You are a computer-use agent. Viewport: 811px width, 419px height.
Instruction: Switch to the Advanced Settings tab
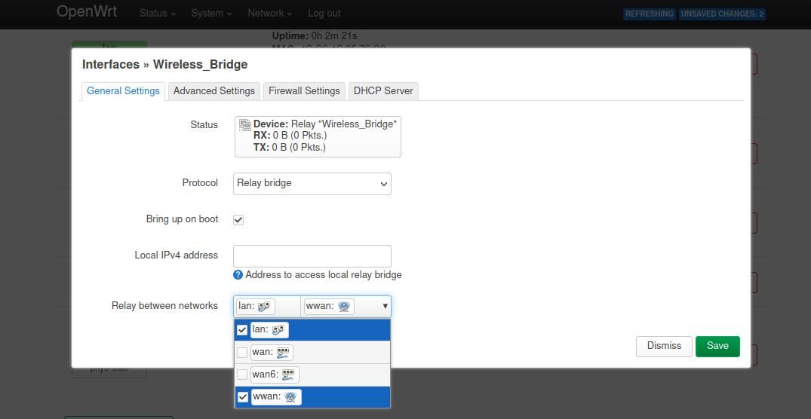pyautogui.click(x=214, y=91)
